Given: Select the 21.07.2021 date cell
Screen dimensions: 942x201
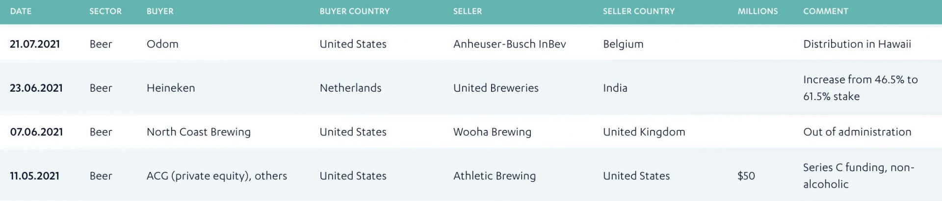Looking at the screenshot, I should coord(35,44).
